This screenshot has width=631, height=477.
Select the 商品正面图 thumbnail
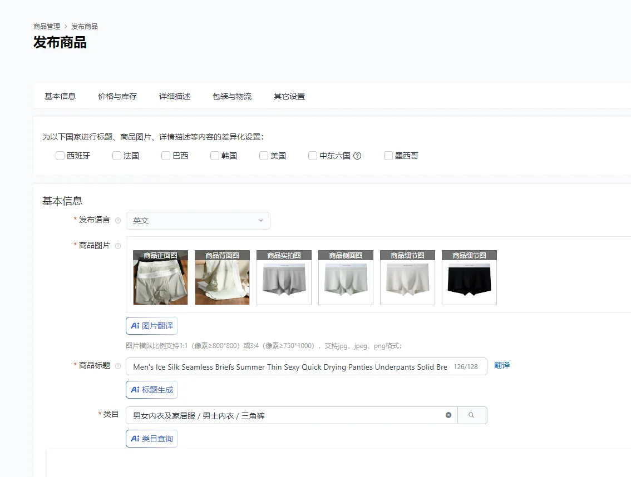[x=161, y=277]
